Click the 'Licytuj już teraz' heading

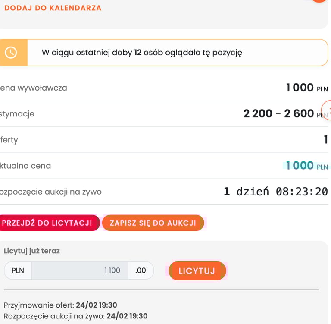pos(32,251)
